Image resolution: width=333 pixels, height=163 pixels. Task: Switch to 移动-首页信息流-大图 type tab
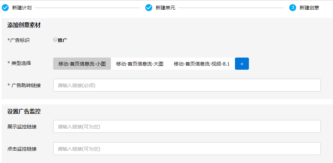click(140, 64)
